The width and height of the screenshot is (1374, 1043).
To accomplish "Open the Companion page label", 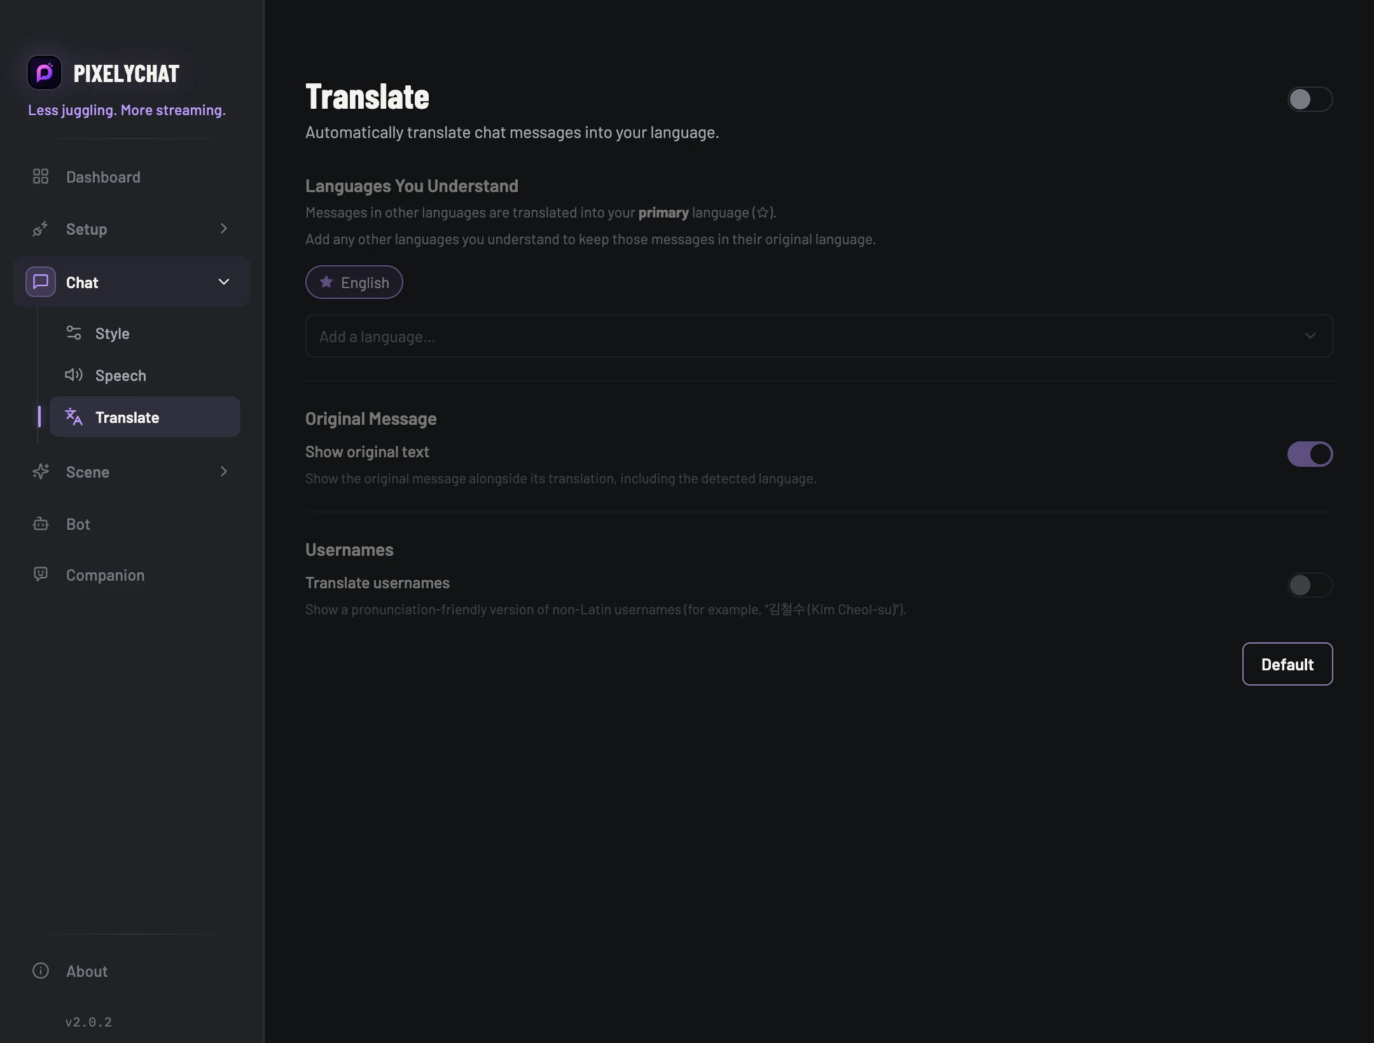I will (x=105, y=575).
